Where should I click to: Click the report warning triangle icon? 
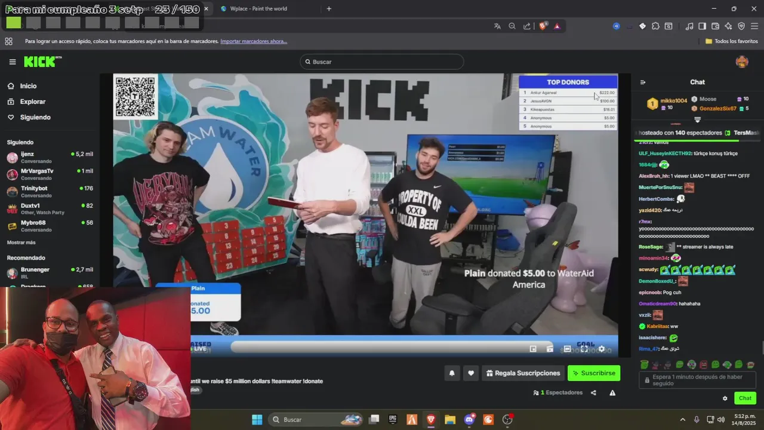612,393
